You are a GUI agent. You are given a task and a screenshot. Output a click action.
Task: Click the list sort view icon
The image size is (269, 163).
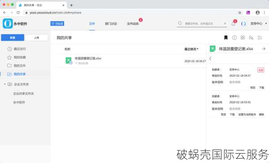click(260, 38)
